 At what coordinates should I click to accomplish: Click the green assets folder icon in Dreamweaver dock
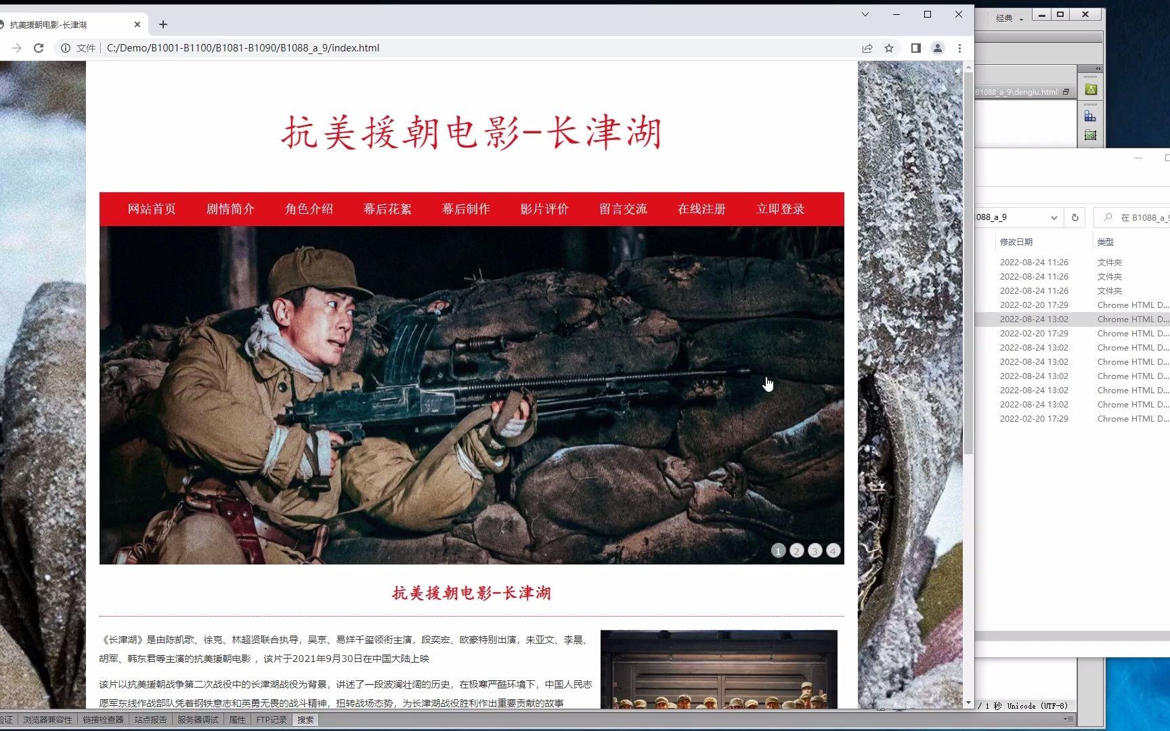[x=1091, y=89]
